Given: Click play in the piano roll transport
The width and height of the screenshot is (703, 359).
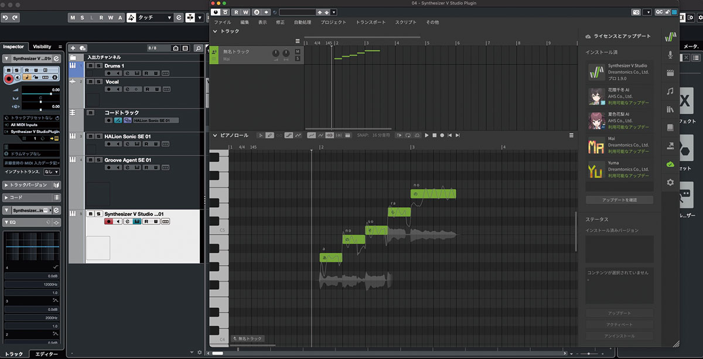Looking at the screenshot, I should click(x=427, y=135).
